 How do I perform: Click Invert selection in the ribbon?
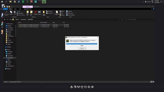(70, 15)
